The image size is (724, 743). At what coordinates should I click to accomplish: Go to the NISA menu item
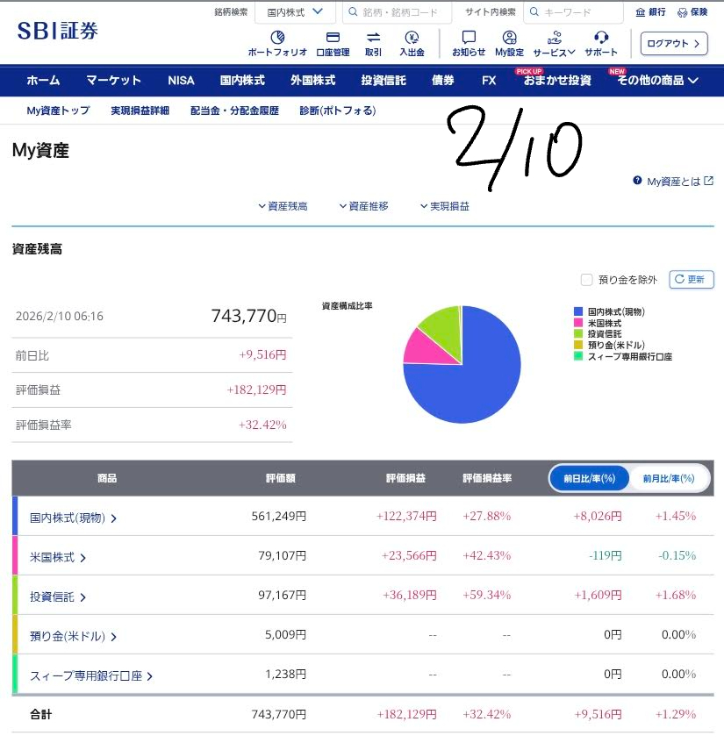181,80
